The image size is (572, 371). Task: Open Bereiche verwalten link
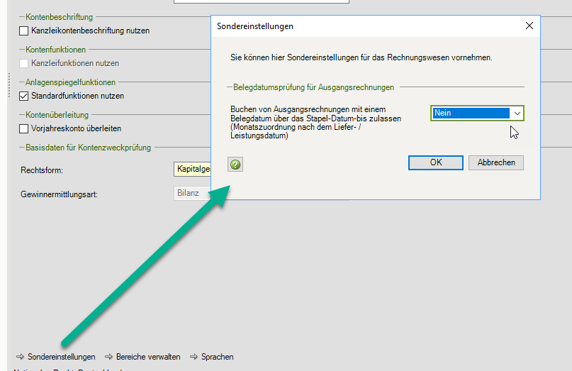coord(147,357)
